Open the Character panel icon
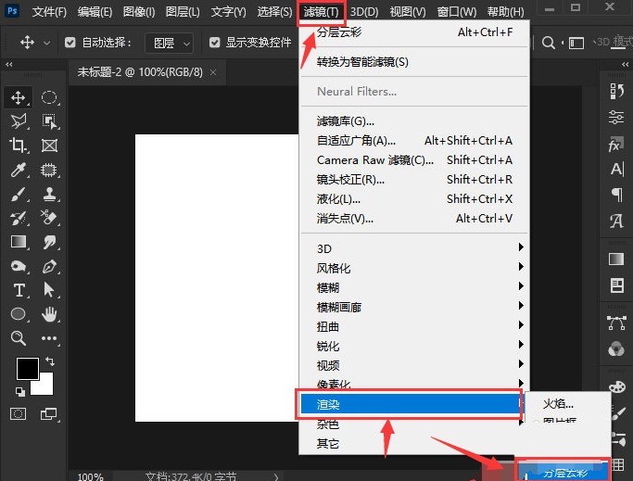 pos(616,169)
